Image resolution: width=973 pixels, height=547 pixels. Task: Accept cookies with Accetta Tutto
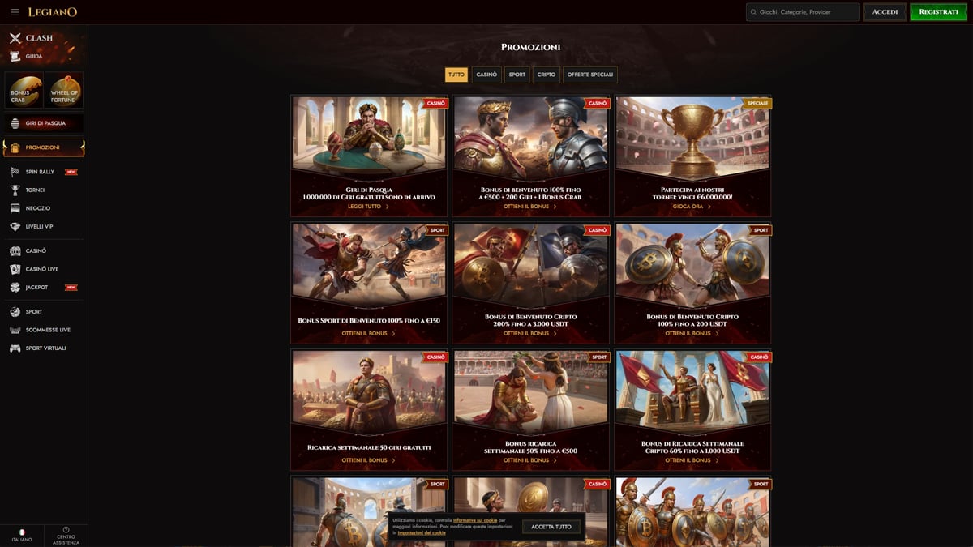(x=551, y=527)
